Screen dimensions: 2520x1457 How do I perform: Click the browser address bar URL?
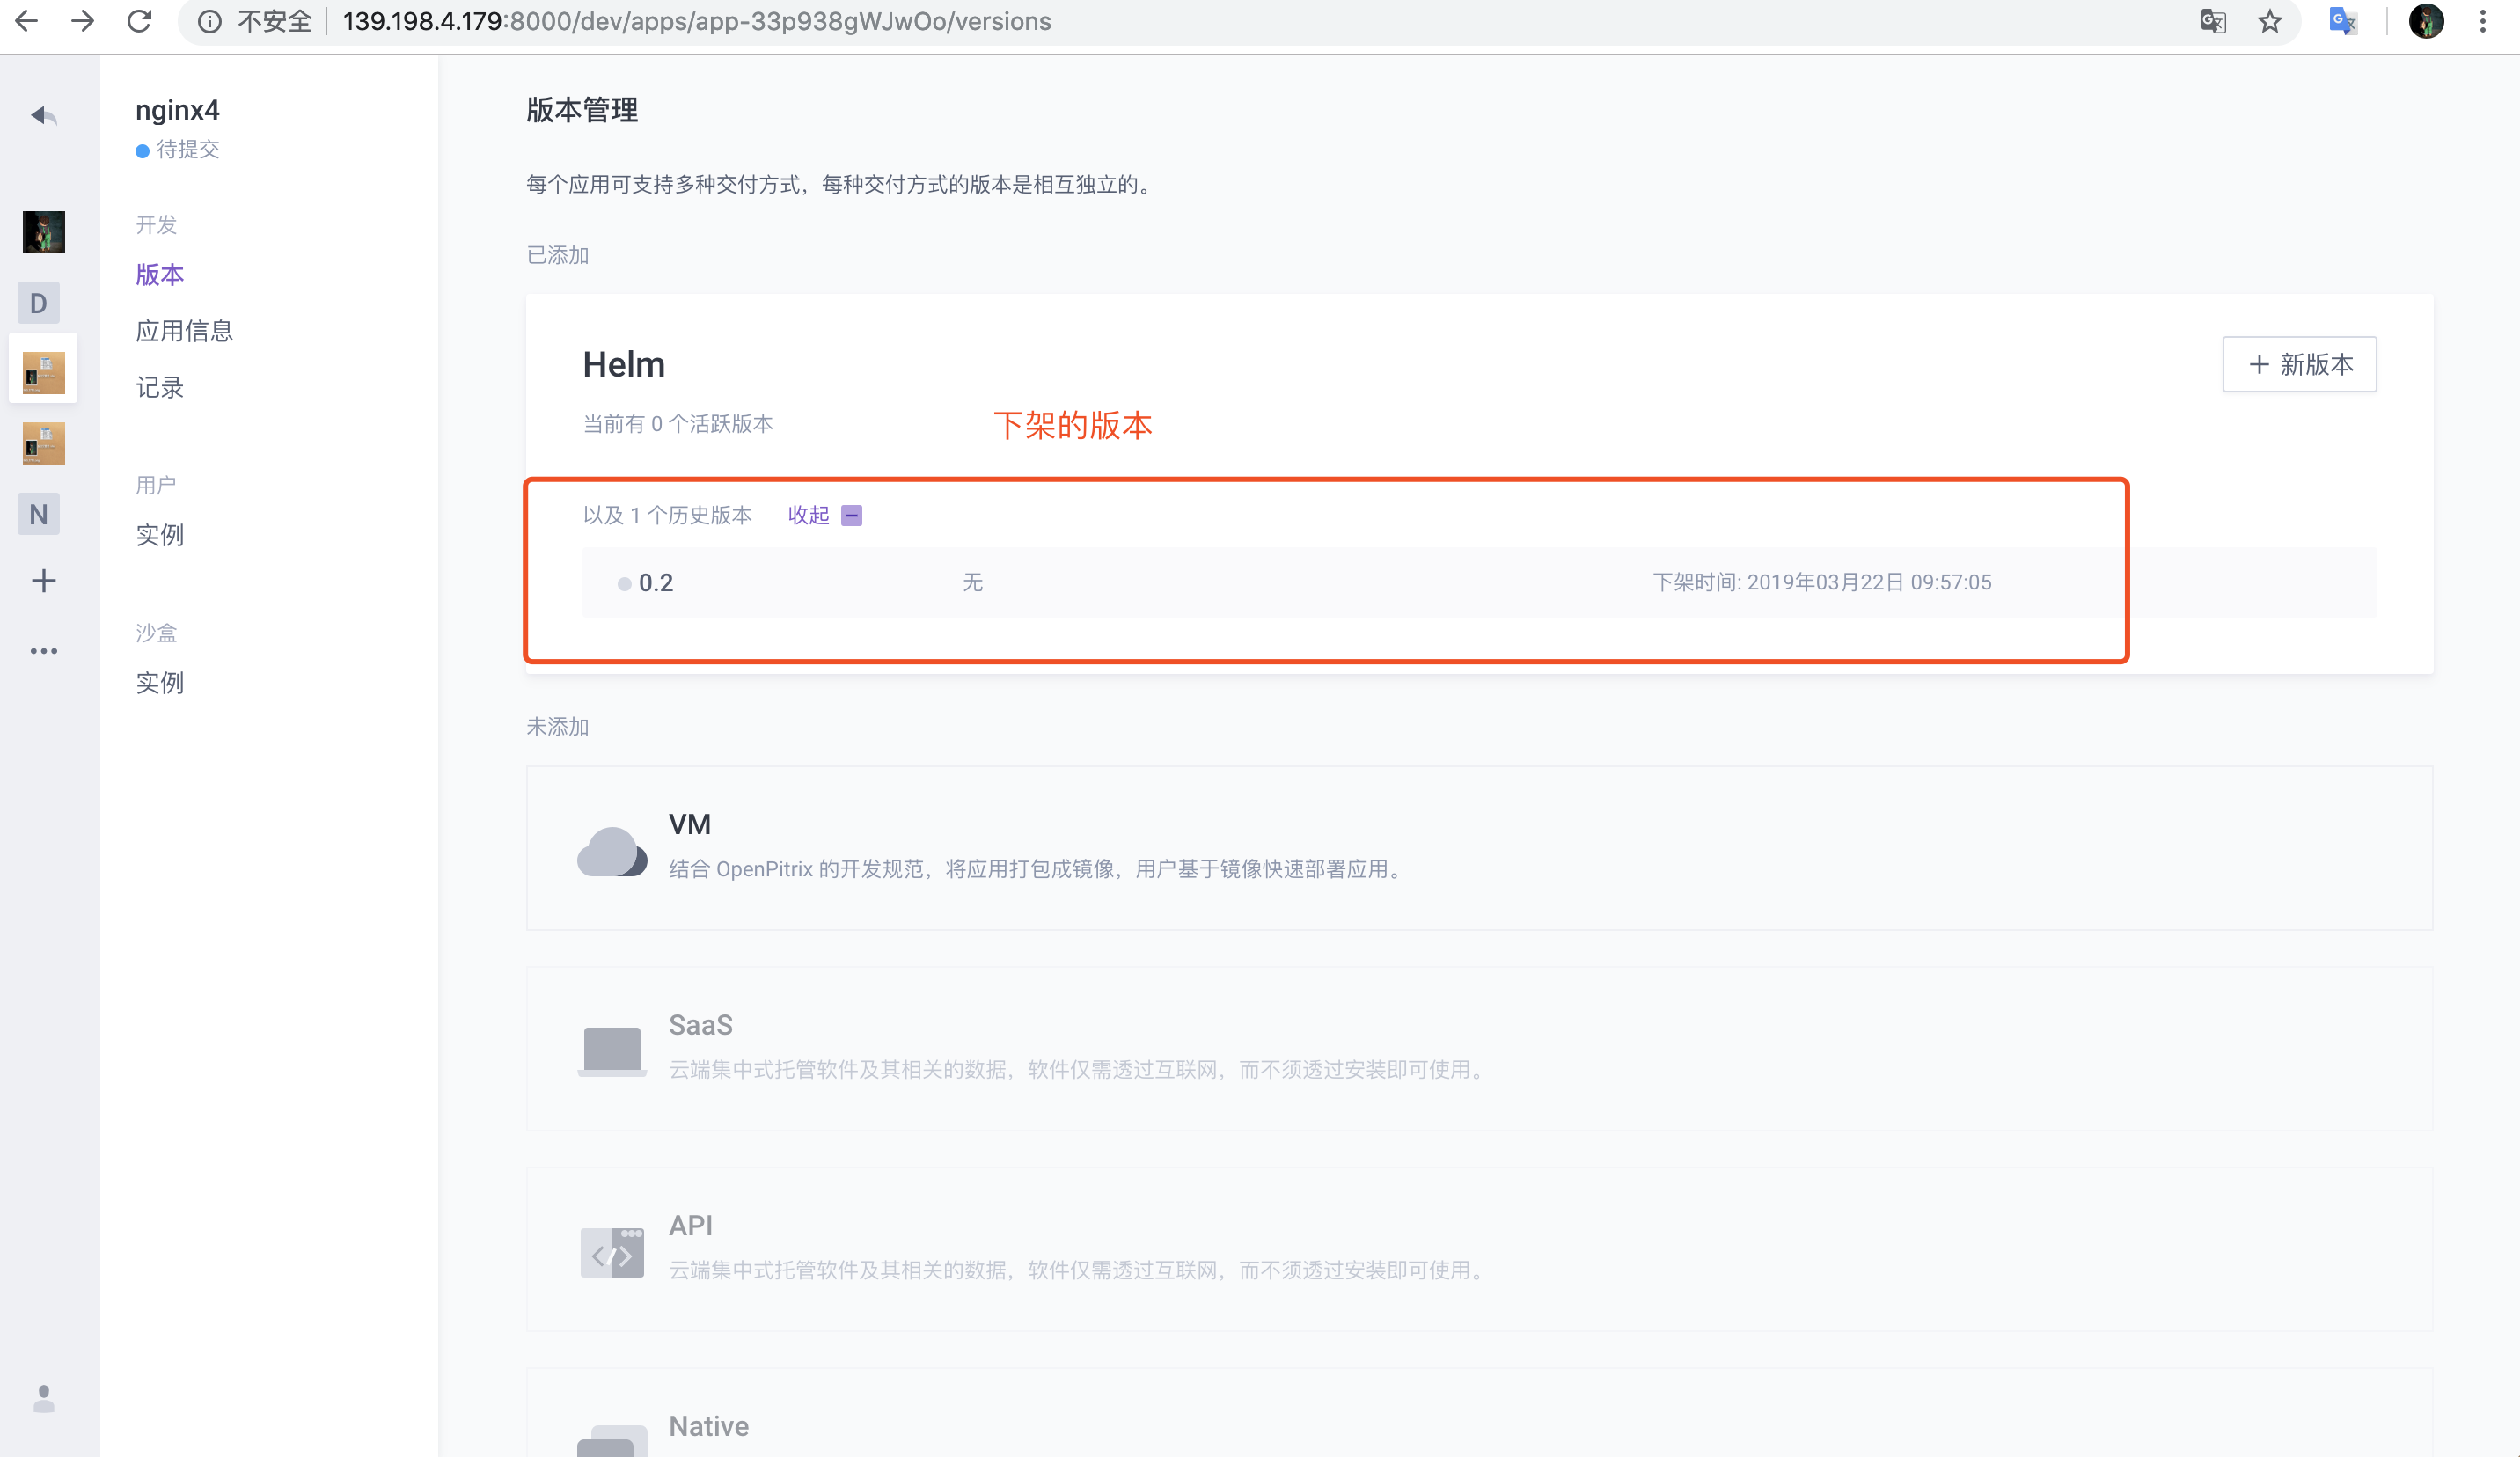696,21
